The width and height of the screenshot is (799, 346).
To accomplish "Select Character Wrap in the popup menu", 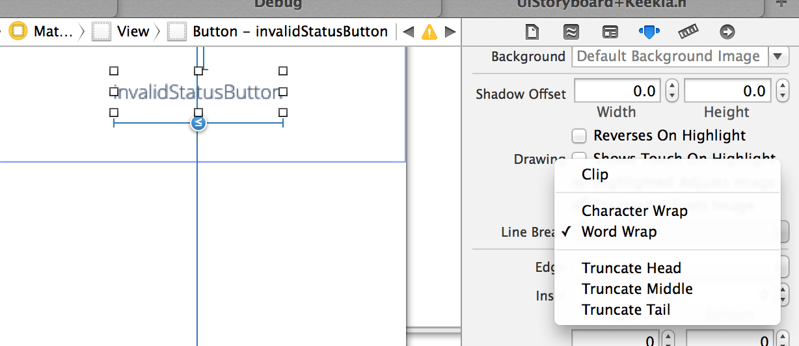I will point(634,211).
